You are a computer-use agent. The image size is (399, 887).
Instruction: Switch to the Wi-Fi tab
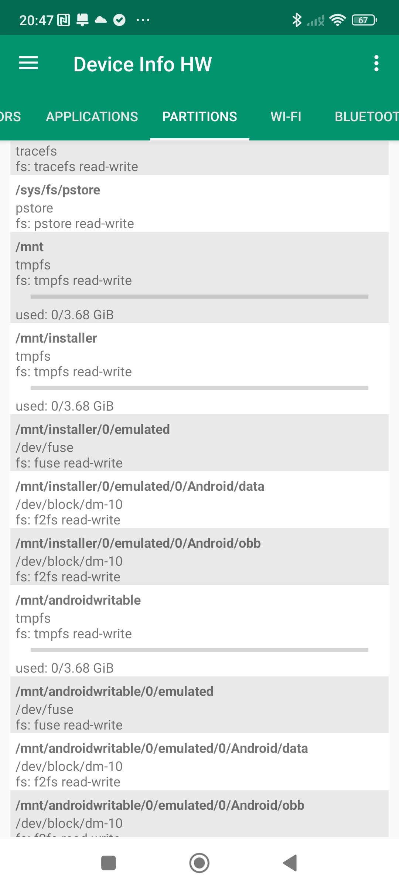(286, 117)
